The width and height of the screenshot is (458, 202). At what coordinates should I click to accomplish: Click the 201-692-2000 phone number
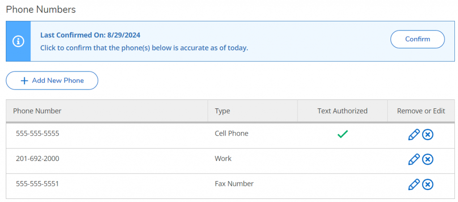38,159
